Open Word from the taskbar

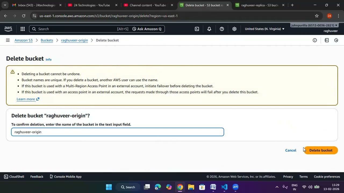pos(213,187)
